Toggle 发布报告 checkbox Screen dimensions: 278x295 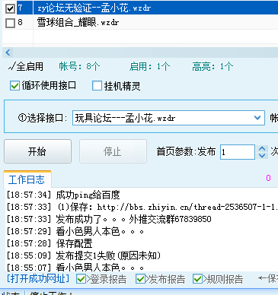pyautogui.click(x=140, y=279)
